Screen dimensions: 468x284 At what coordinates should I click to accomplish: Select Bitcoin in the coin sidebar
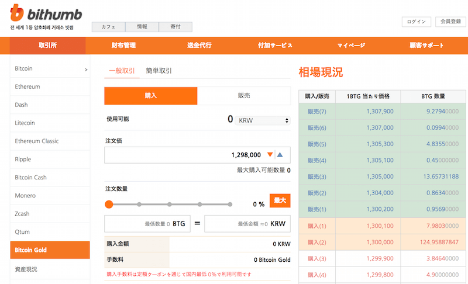pyautogui.click(x=50, y=68)
